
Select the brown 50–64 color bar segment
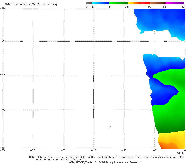pyautogui.click(x=157, y=3)
